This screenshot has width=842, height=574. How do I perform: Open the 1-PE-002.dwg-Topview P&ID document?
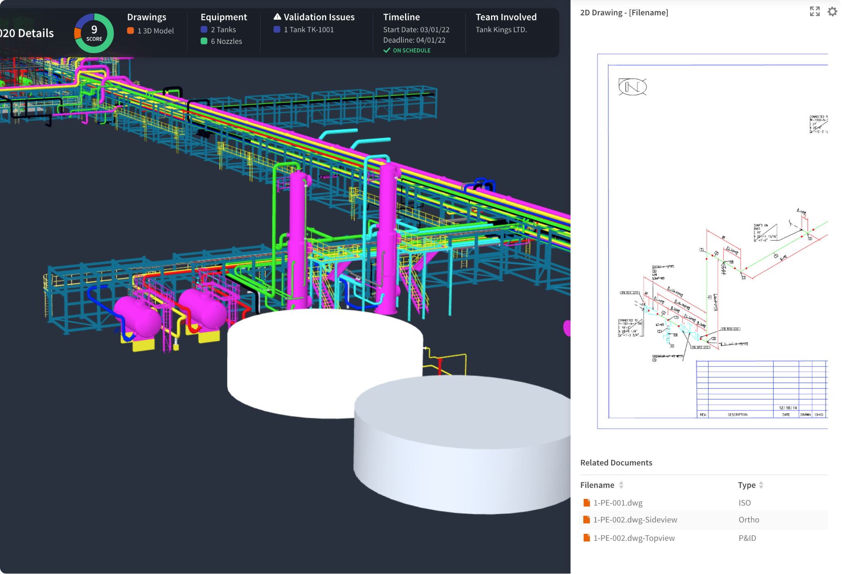[634, 538]
